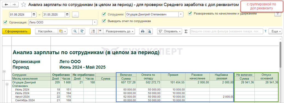284x103 pixels.
Task: Open the Сотрудники dropdown list
Action: [181, 14]
